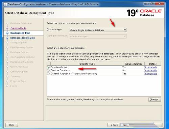Viewport: 169px width, 129px height.
Task: Select the Data Warehouse template radio button
Action: click(x=48, y=67)
